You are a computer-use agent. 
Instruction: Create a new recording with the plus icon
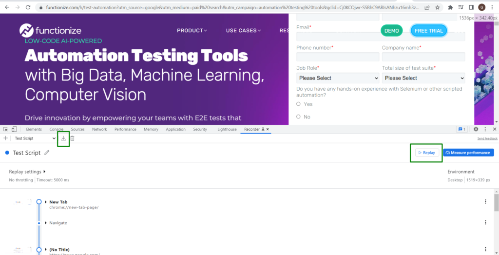5,138
